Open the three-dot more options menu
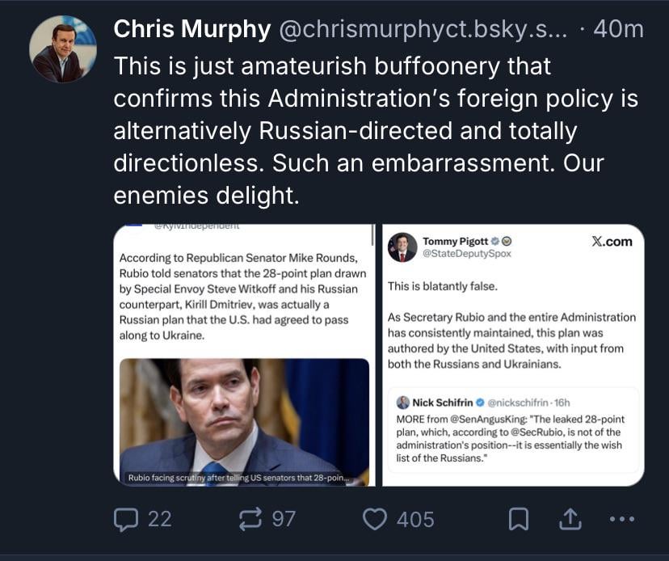This screenshot has height=561, width=669. pos(621,518)
